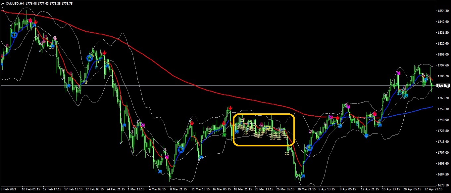Image resolution: width=451 pixels, height=193 pixels.
Task: Click the 5 Feb 2021 date label
Action: 9,190
